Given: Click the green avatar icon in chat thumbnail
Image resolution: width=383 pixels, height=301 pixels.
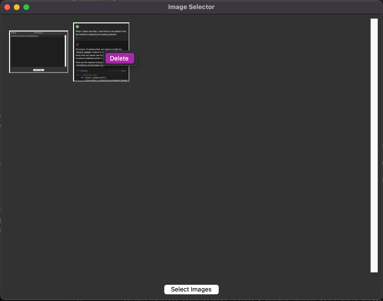Looking at the screenshot, I should [x=77, y=26].
